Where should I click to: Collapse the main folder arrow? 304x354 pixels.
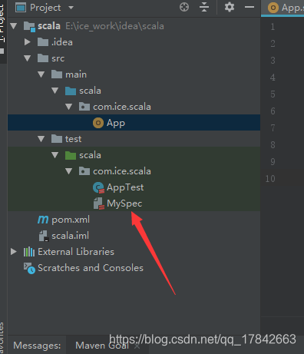pos(41,74)
